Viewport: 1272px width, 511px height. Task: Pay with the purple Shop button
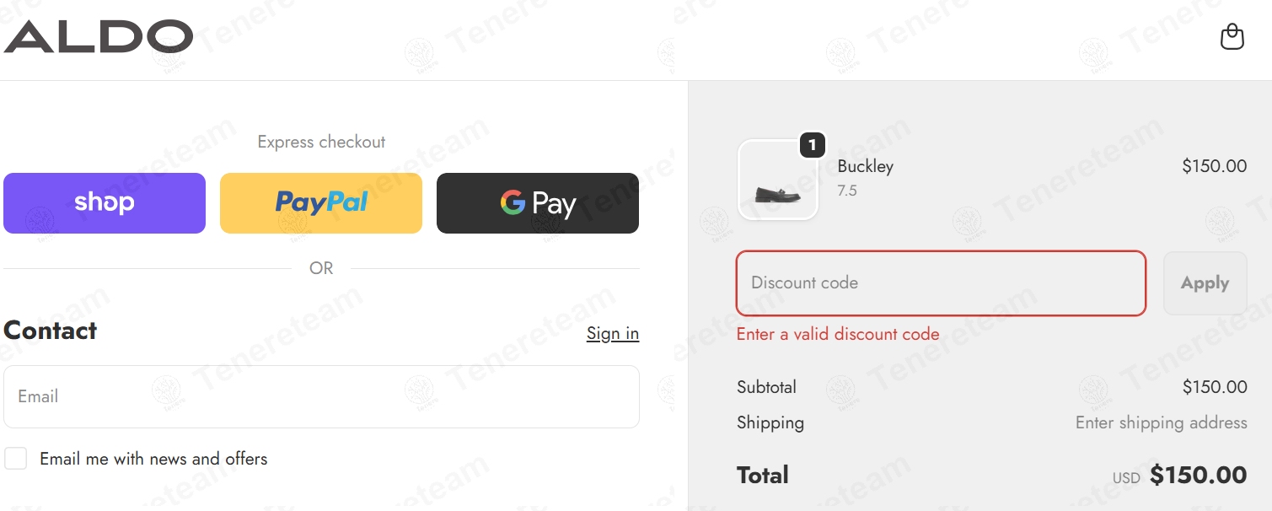coord(105,203)
